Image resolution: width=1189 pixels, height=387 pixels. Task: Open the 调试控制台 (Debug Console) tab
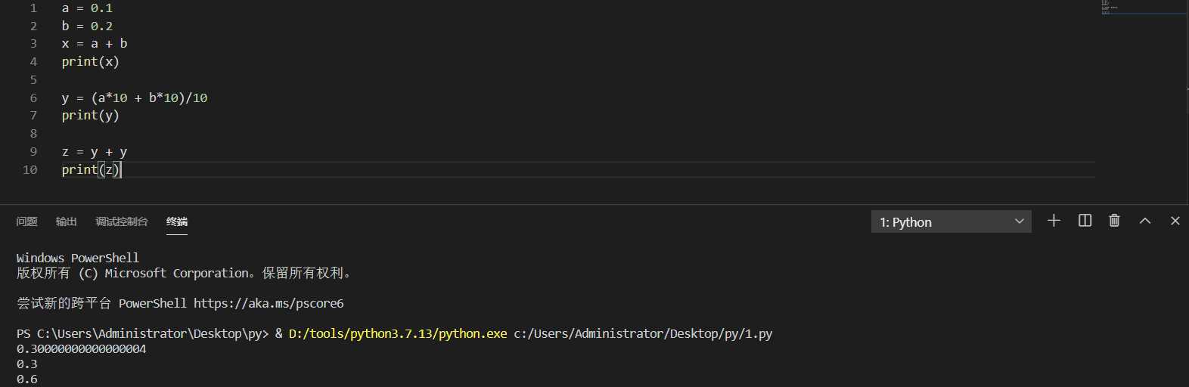click(122, 221)
